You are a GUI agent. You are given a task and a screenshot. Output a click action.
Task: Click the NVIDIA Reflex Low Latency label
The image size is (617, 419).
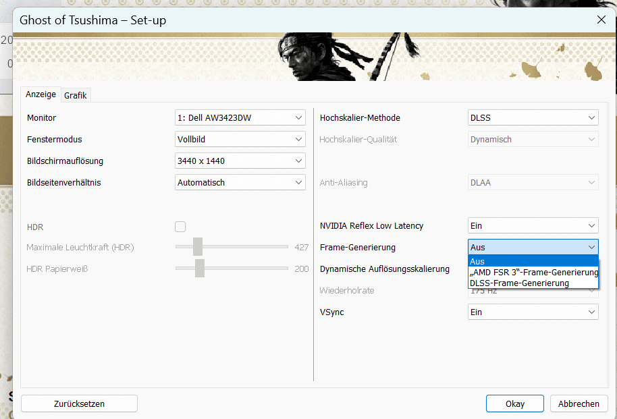click(x=371, y=226)
